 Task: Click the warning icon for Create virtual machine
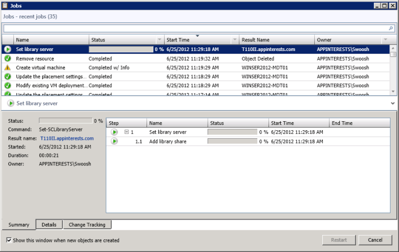coord(7,68)
